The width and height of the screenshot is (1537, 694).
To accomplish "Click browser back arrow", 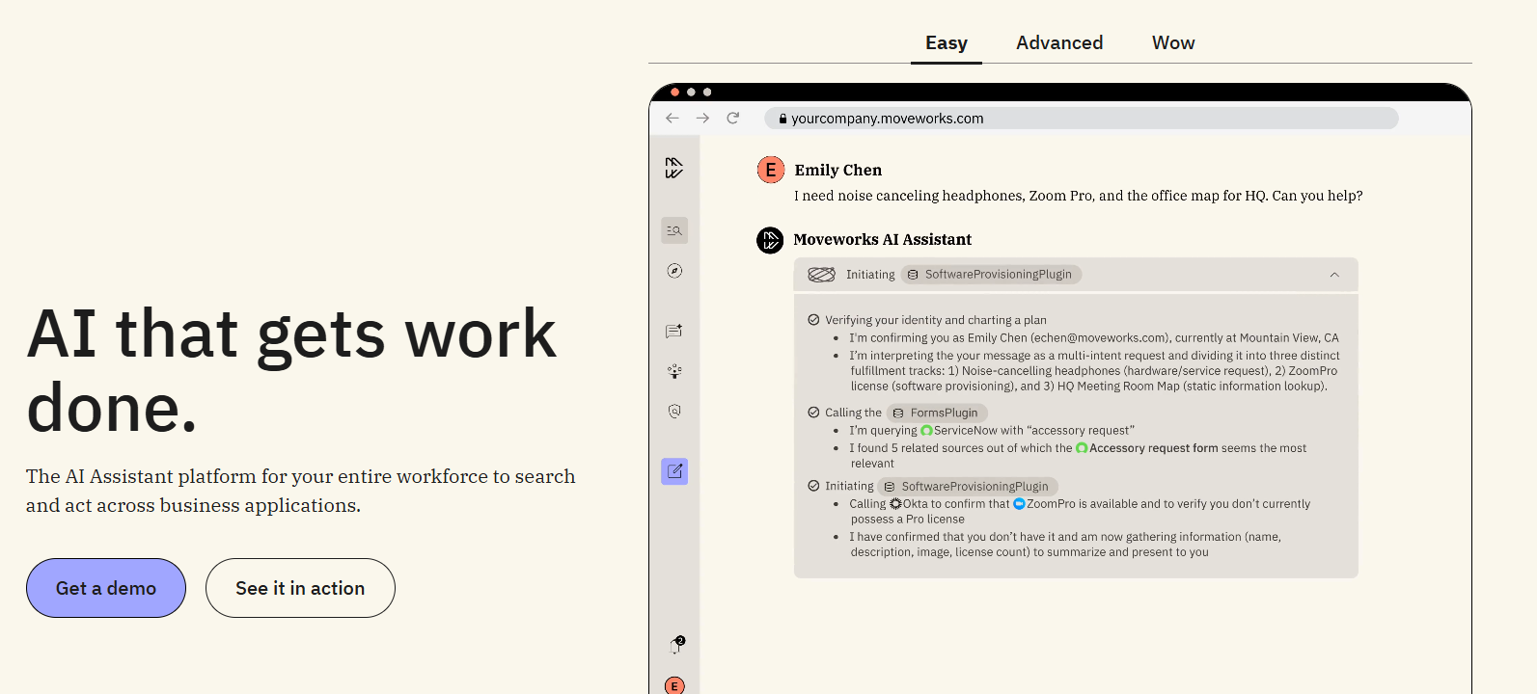I will tap(672, 118).
